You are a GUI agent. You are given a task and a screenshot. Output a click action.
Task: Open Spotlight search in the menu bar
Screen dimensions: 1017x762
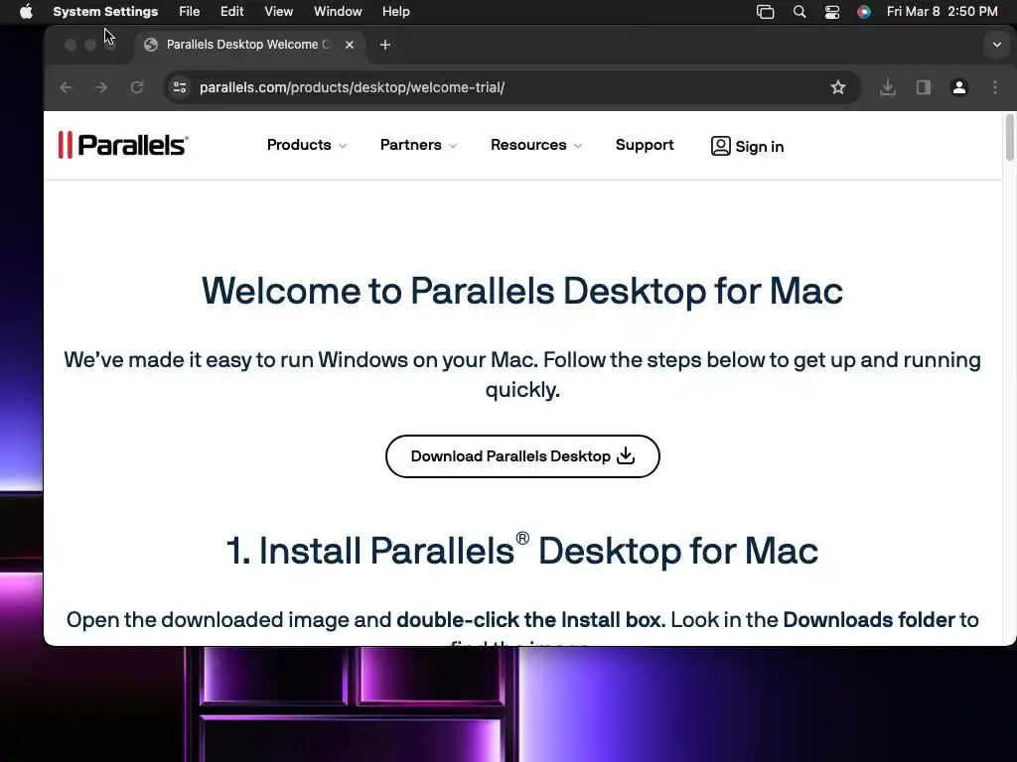799,12
